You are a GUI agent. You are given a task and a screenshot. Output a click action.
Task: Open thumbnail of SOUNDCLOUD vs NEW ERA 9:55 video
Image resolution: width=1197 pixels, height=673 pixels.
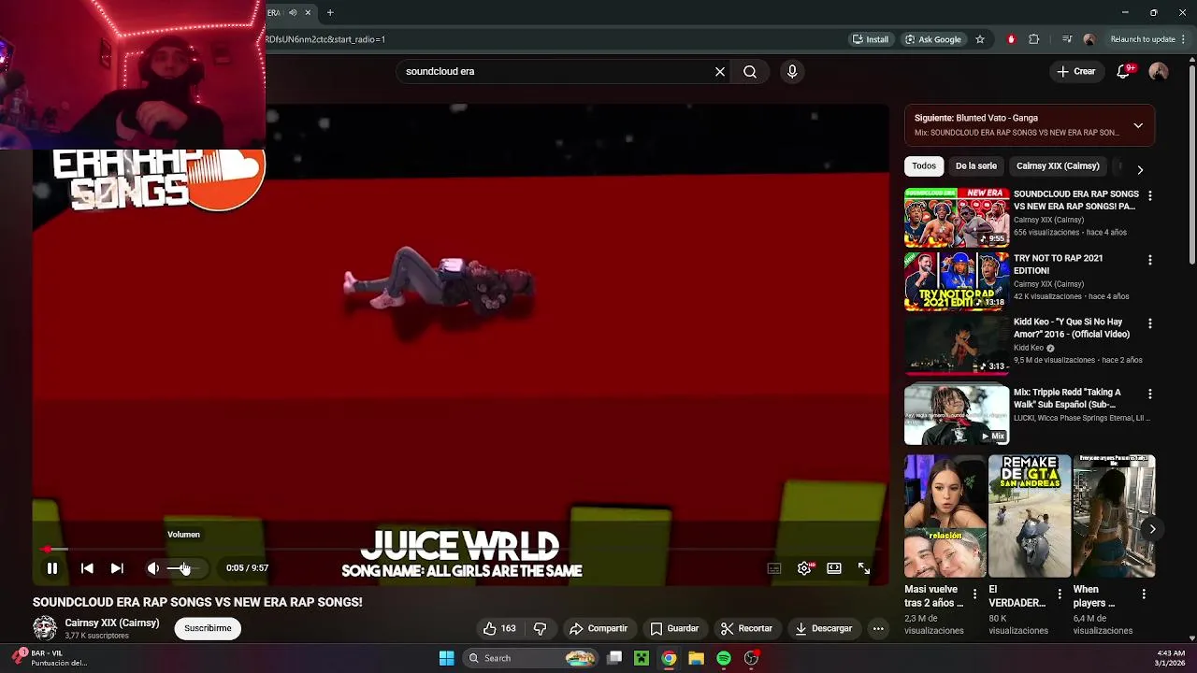point(957,218)
